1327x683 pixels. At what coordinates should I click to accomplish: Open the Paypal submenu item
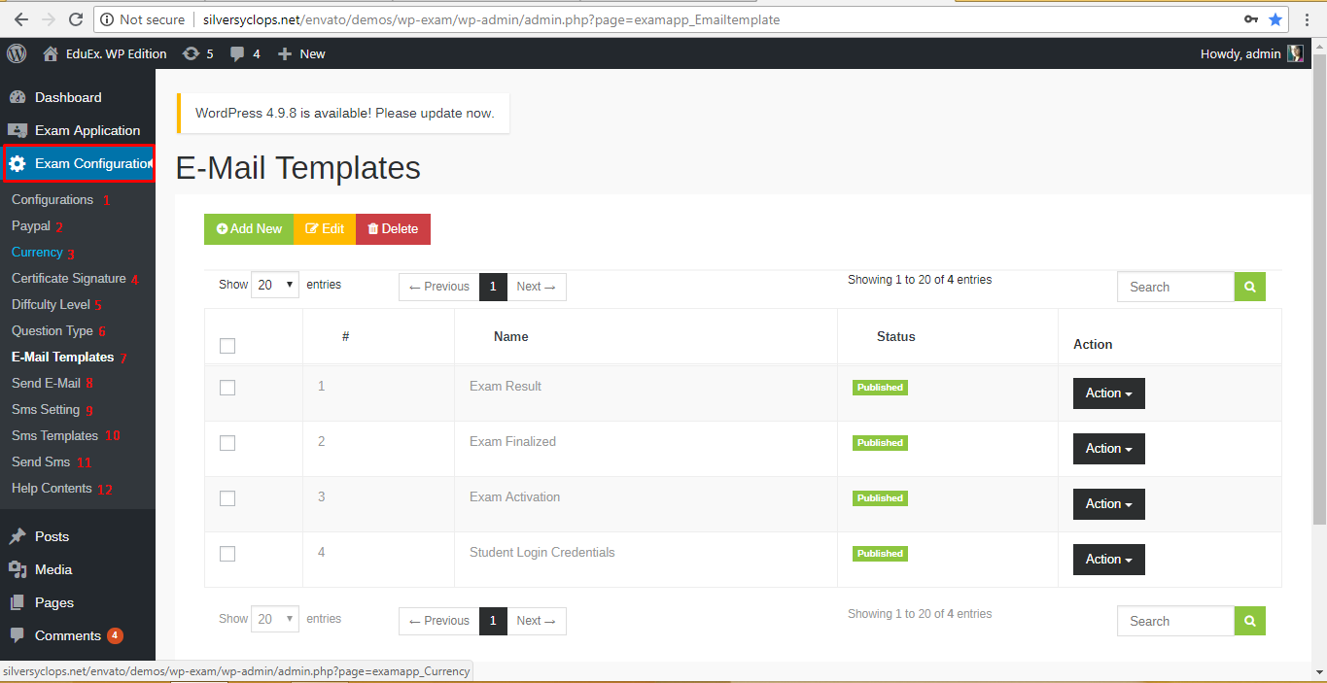point(31,225)
